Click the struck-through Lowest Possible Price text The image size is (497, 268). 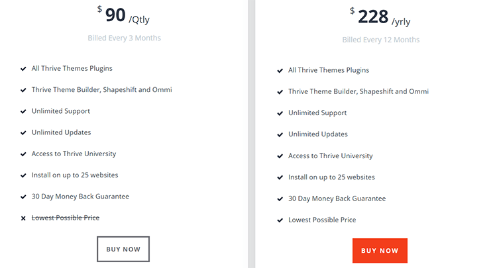pos(66,218)
